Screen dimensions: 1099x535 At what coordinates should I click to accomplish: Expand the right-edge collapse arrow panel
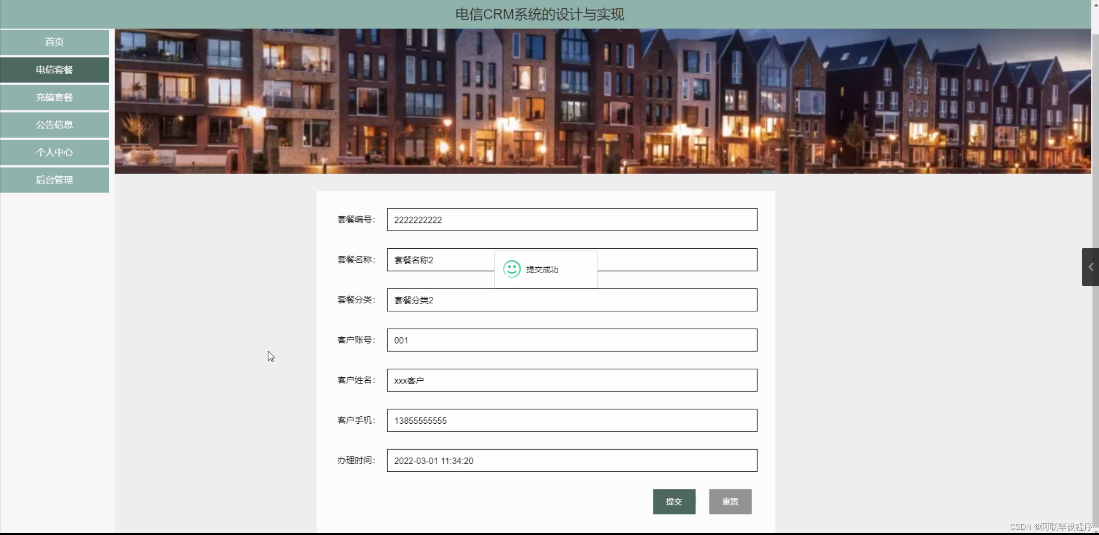(x=1090, y=267)
